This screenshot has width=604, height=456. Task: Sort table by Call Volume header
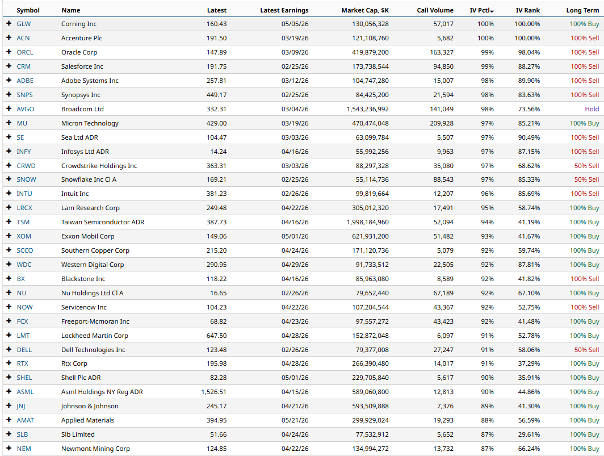click(435, 10)
